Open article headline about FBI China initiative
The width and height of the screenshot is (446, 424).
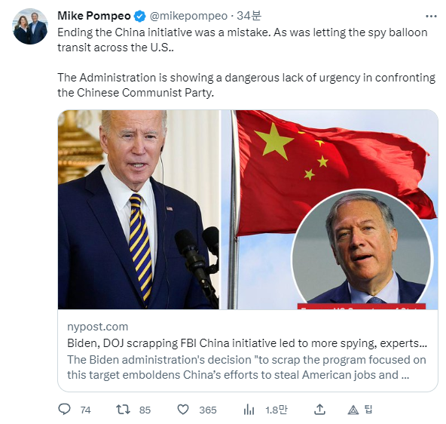pos(247,343)
